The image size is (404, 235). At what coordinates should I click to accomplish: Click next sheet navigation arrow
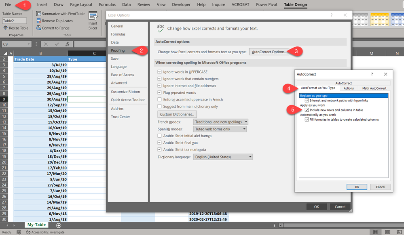[14, 225]
